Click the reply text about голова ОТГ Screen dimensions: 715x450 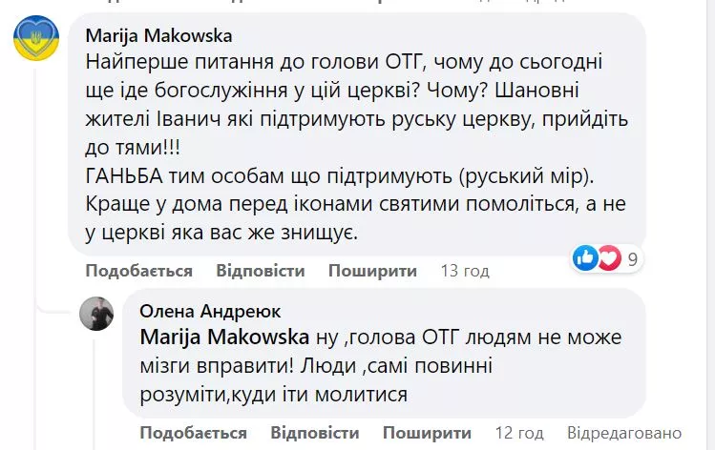click(382, 365)
